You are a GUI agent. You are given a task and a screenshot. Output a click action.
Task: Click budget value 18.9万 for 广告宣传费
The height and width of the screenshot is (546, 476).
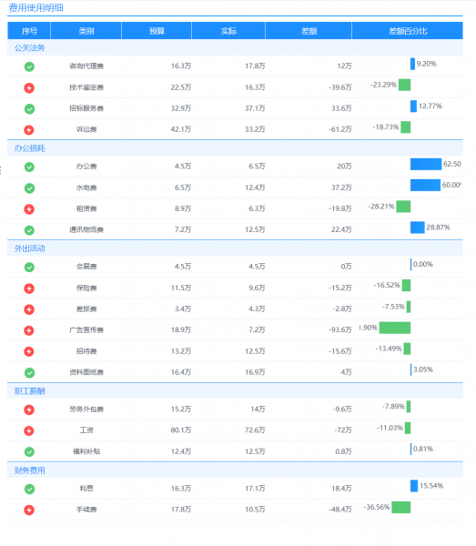pos(181,329)
